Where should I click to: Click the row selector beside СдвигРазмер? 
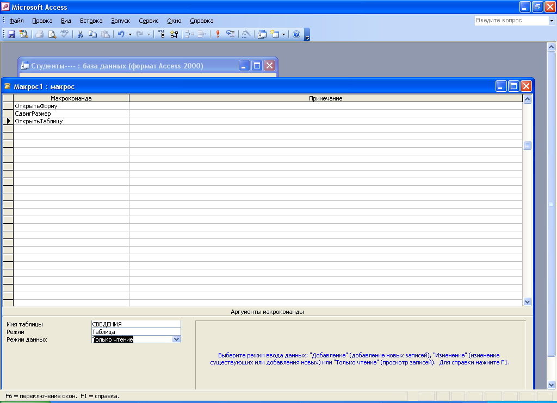click(x=8, y=114)
